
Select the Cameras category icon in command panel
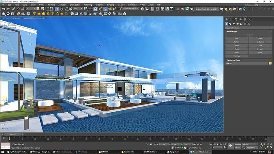click(238, 24)
